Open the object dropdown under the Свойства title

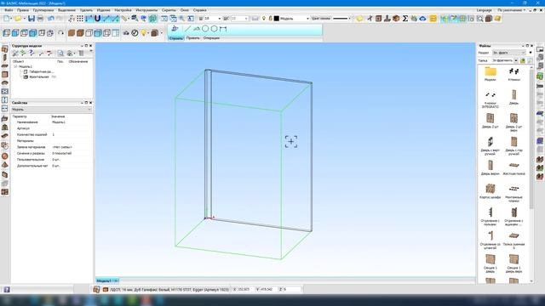pos(51,110)
